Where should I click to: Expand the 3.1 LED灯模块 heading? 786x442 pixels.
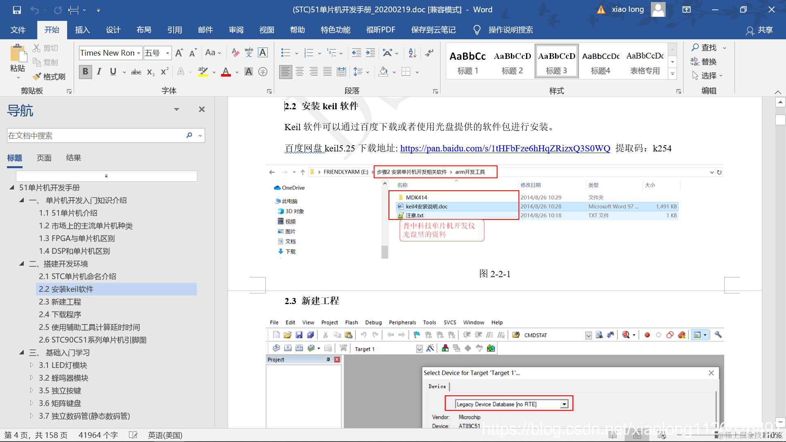point(32,365)
